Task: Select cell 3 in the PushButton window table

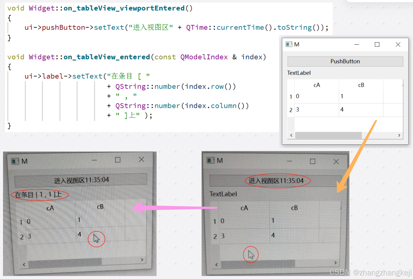Action: (x=317, y=110)
